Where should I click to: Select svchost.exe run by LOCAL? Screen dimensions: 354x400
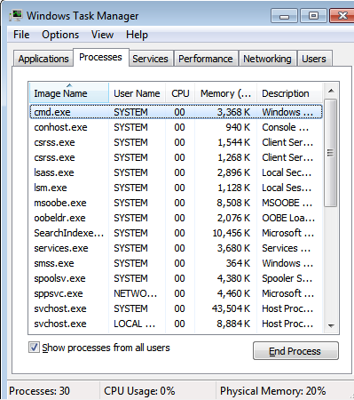[x=176, y=324]
